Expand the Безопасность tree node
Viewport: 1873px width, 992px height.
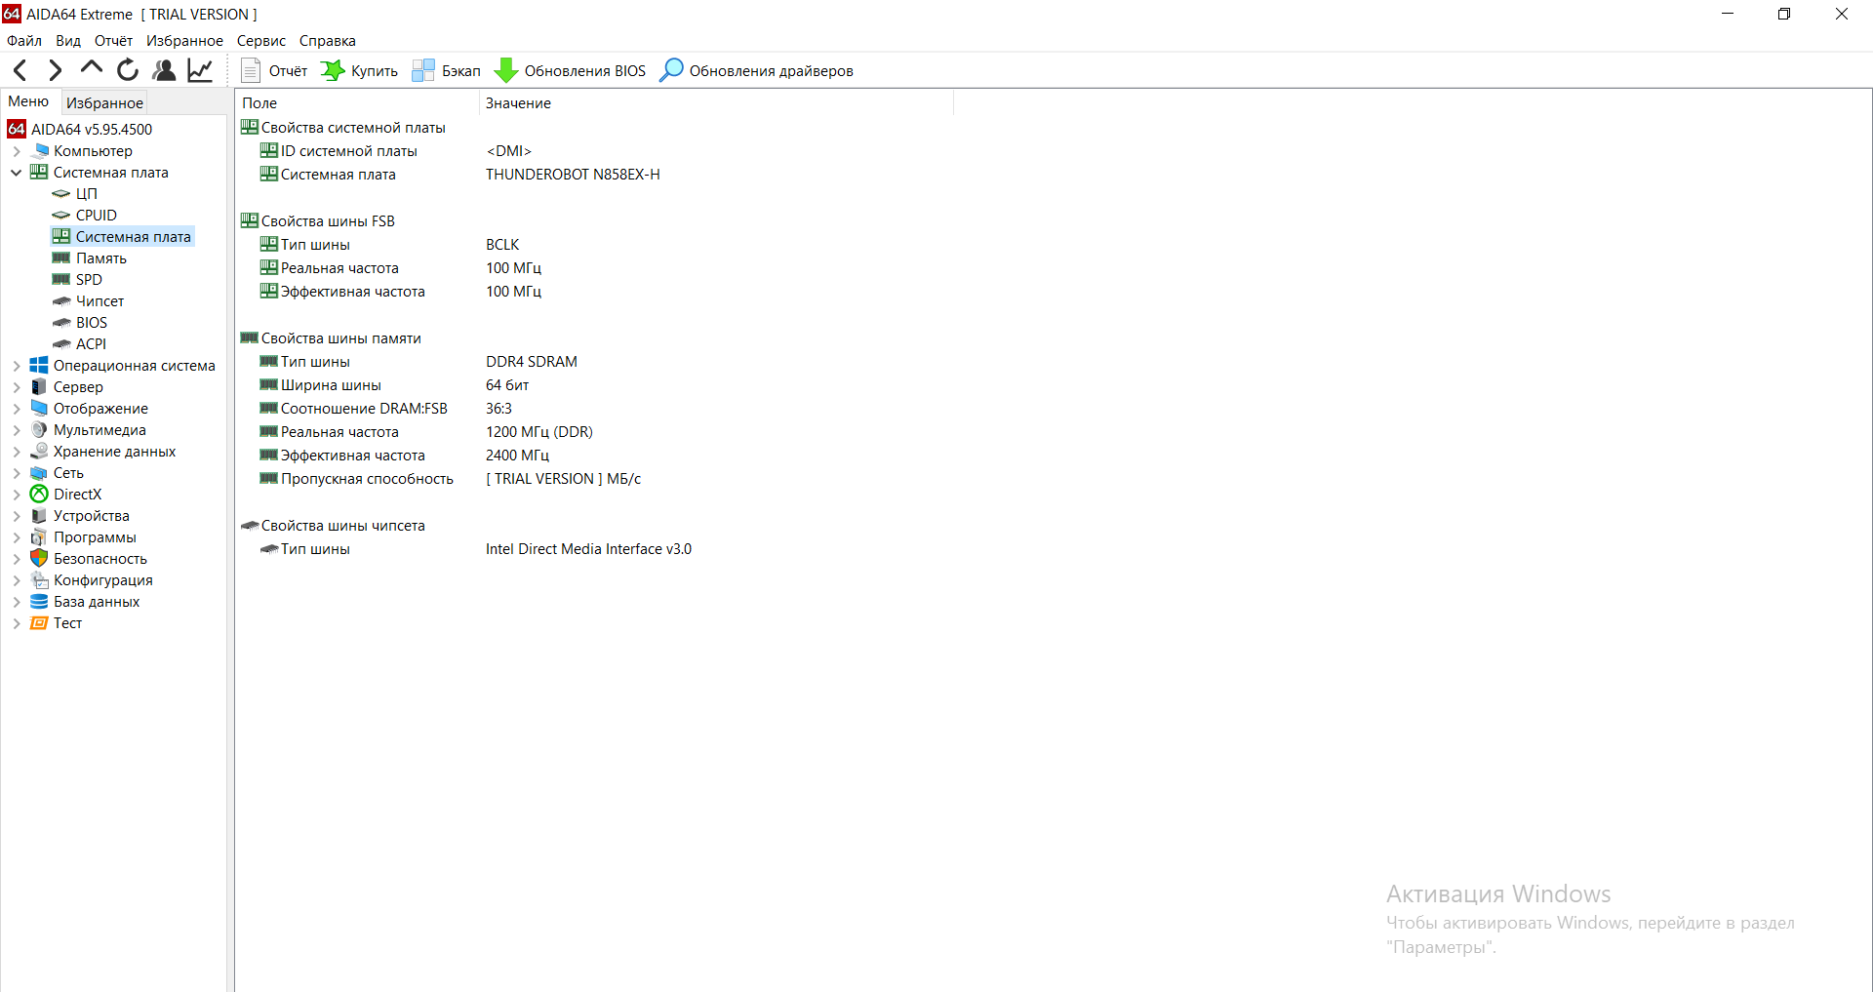17,559
